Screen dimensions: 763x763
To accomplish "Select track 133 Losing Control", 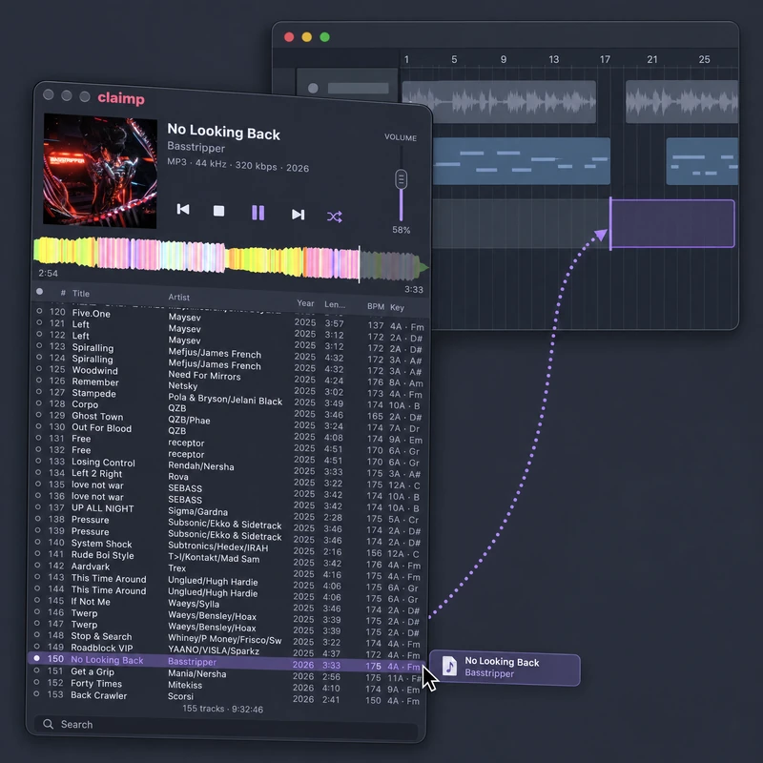I will click(x=227, y=467).
